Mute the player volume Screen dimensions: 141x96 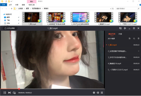98,93
